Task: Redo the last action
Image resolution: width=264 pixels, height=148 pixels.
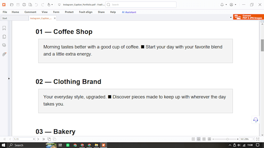Action: tap(43, 5)
